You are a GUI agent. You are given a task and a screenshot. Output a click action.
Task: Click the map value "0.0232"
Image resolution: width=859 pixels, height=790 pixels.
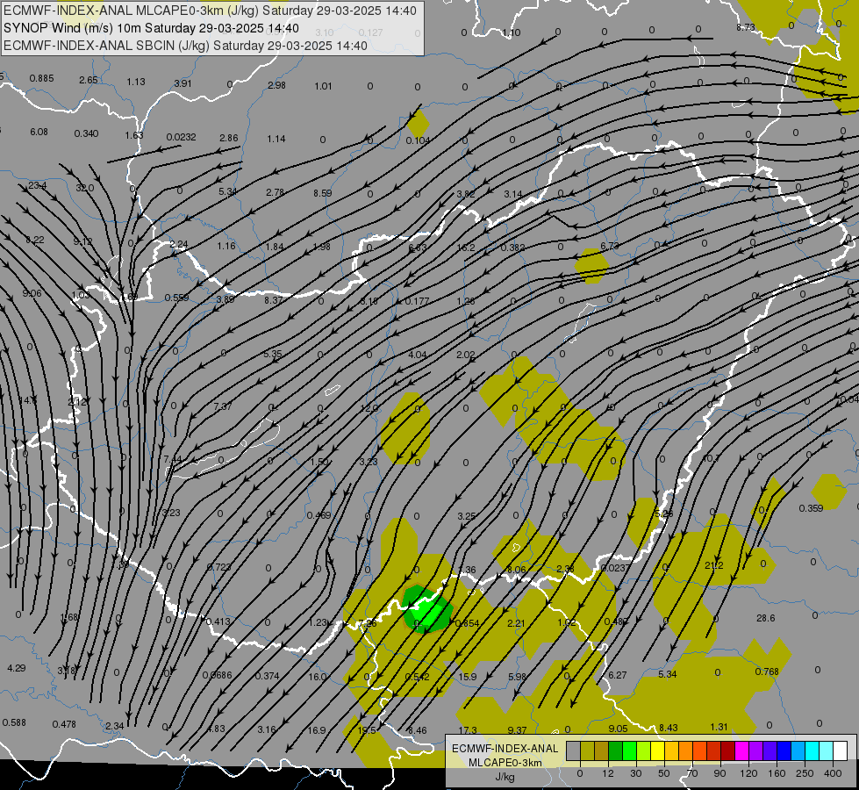point(182,137)
